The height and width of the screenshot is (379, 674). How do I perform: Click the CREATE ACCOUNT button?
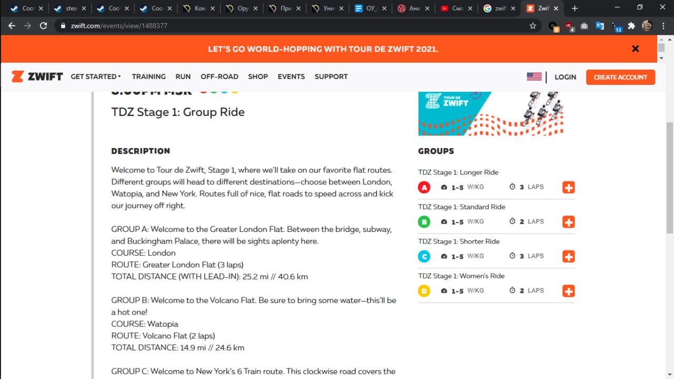point(620,77)
